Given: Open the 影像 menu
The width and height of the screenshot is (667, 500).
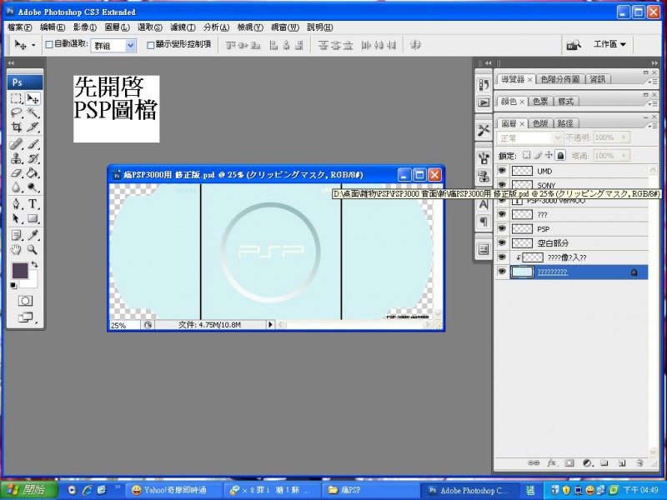Looking at the screenshot, I should tap(84, 27).
